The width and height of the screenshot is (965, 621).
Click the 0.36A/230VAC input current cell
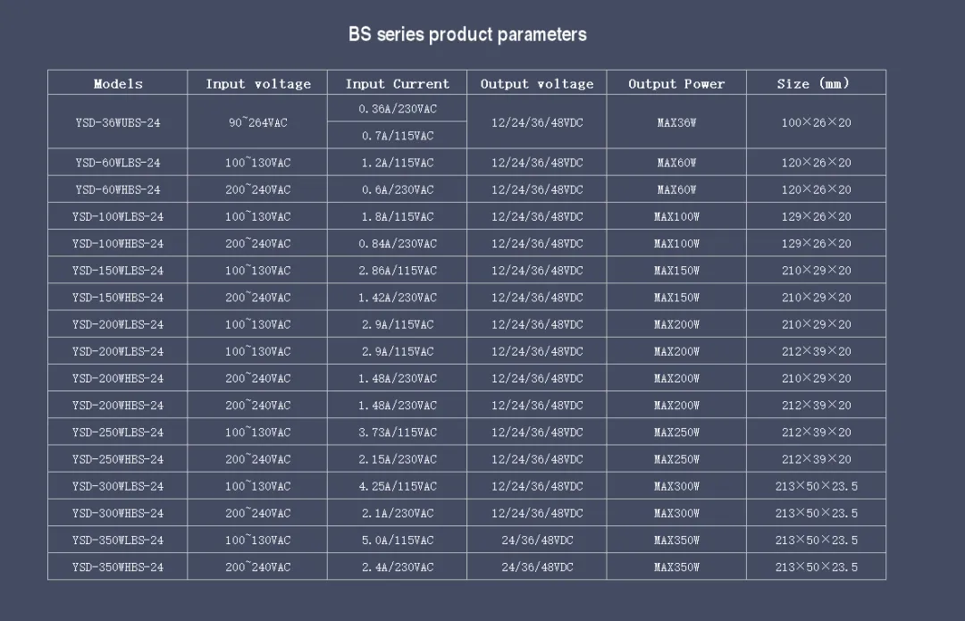tap(397, 108)
